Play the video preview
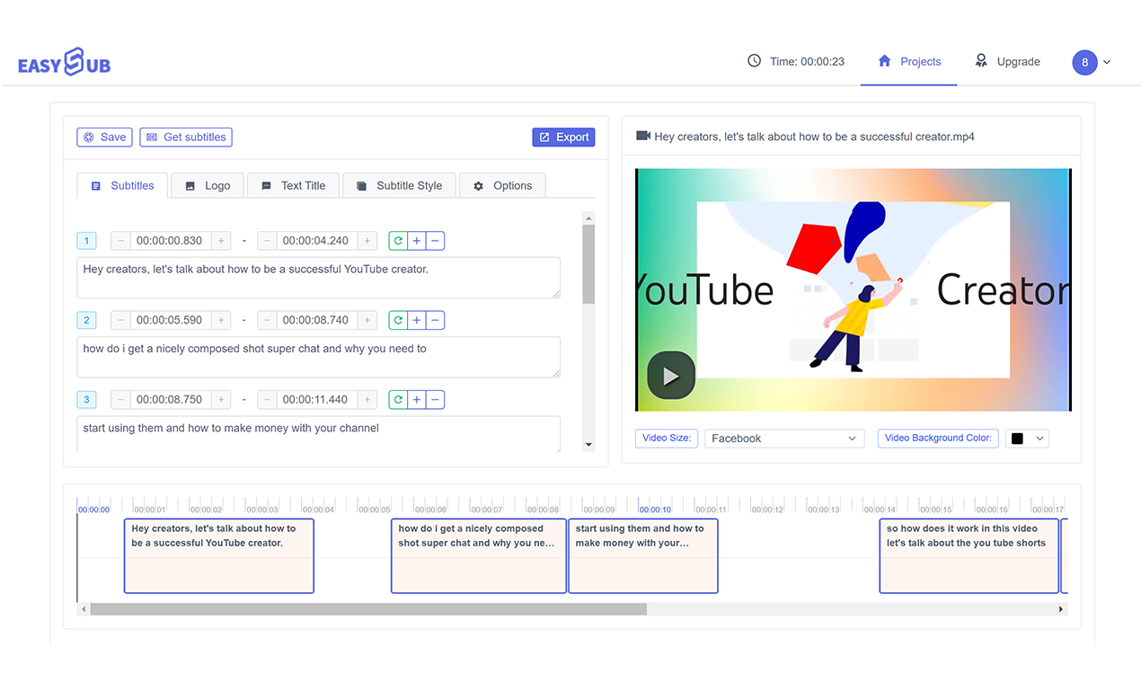The image size is (1141, 683). tap(671, 376)
